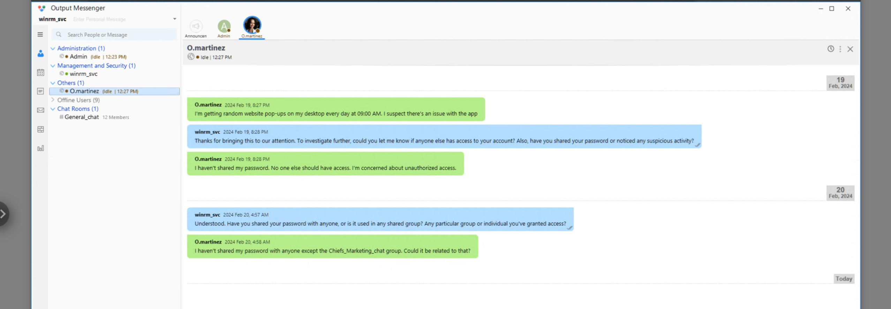The image size is (891, 309).
Task: Open the winrm_svc status dropdown arrow
Action: click(175, 19)
